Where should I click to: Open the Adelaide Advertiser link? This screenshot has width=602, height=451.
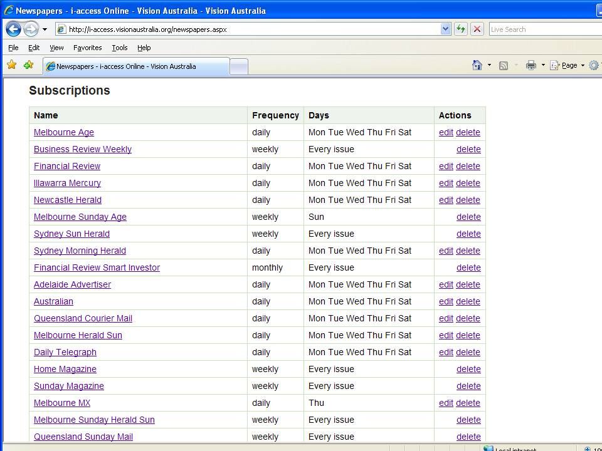(x=72, y=284)
